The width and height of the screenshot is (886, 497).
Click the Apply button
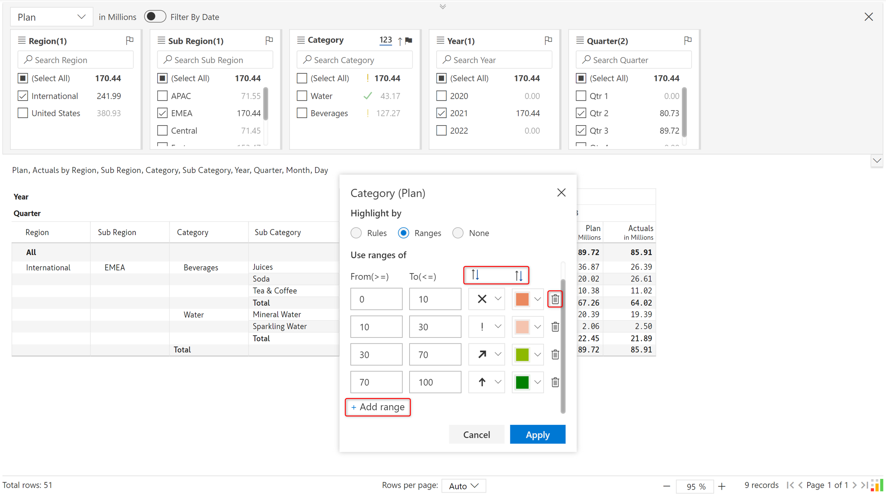click(x=537, y=434)
